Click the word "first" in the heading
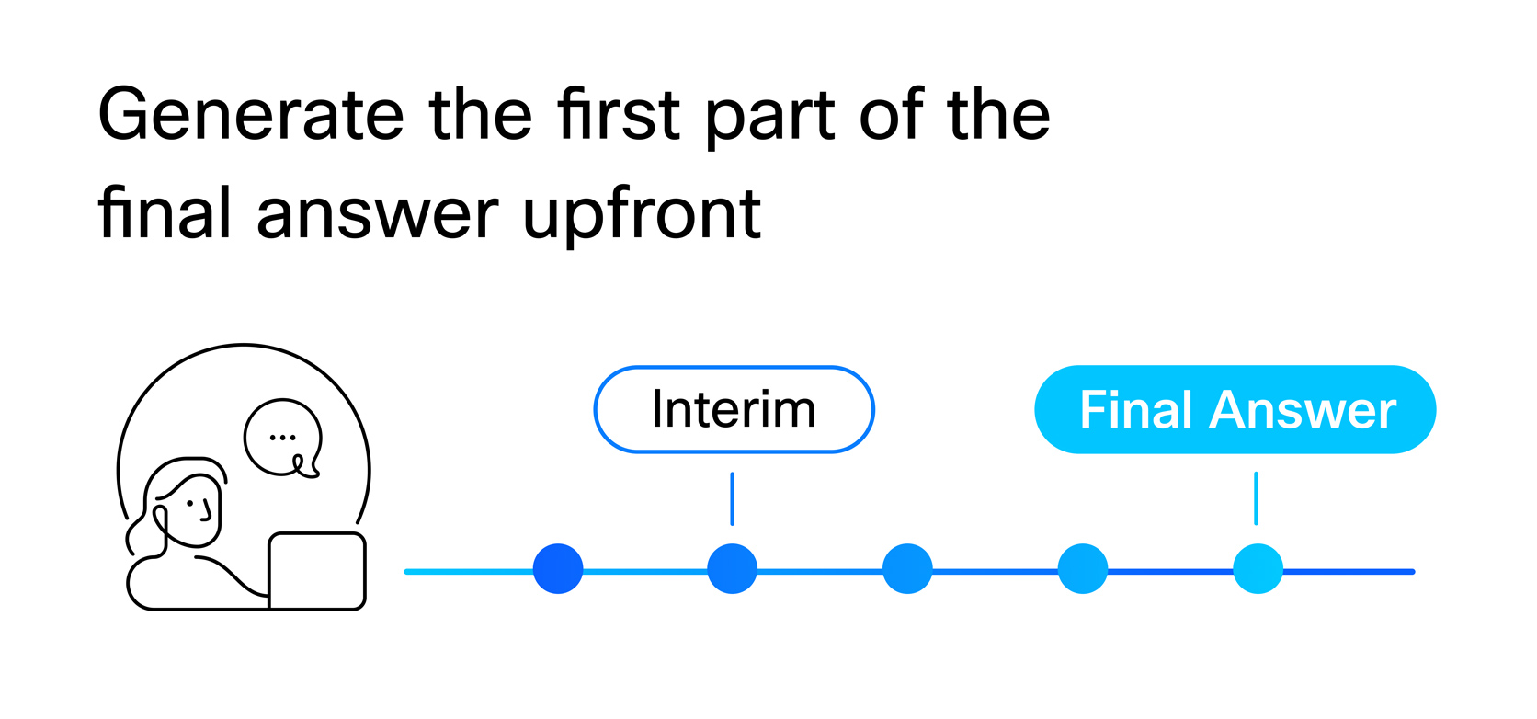This screenshot has width=1537, height=719. coord(619,114)
